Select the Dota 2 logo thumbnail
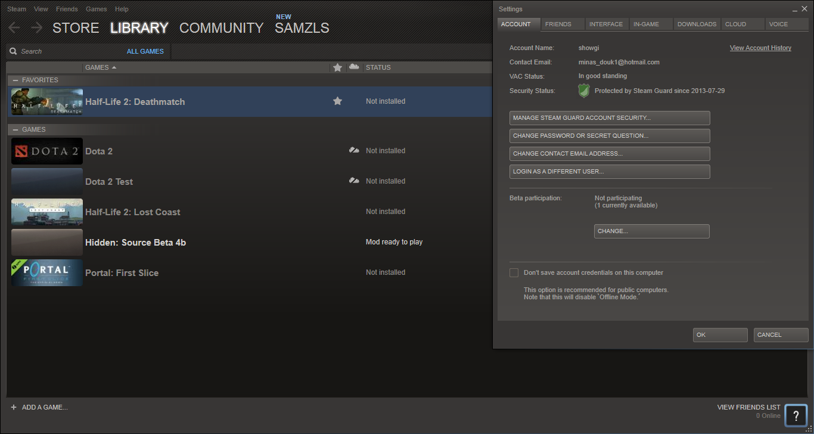 (x=47, y=151)
